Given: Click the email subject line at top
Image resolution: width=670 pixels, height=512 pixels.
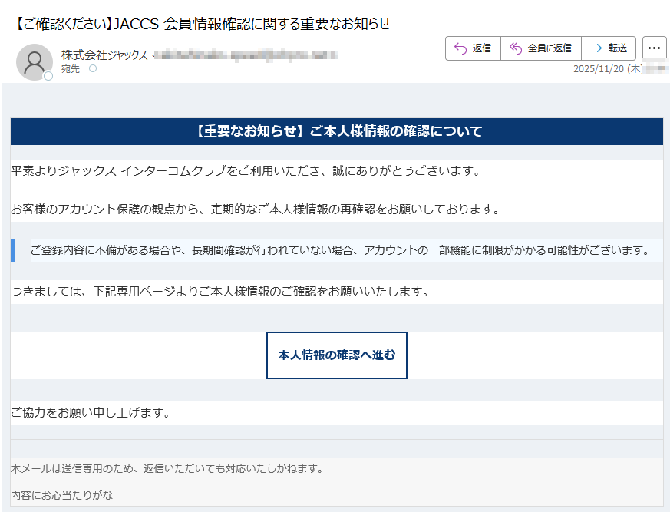Looking at the screenshot, I should [x=203, y=24].
